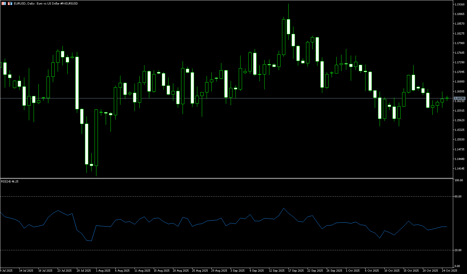Select the 24 Oct 2025 date label

[x=450, y=271]
